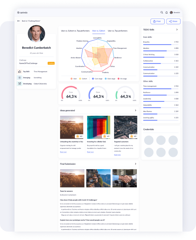Click the Do 64,3% gauge
This screenshot has height=240, width=196.
[x=125, y=94]
